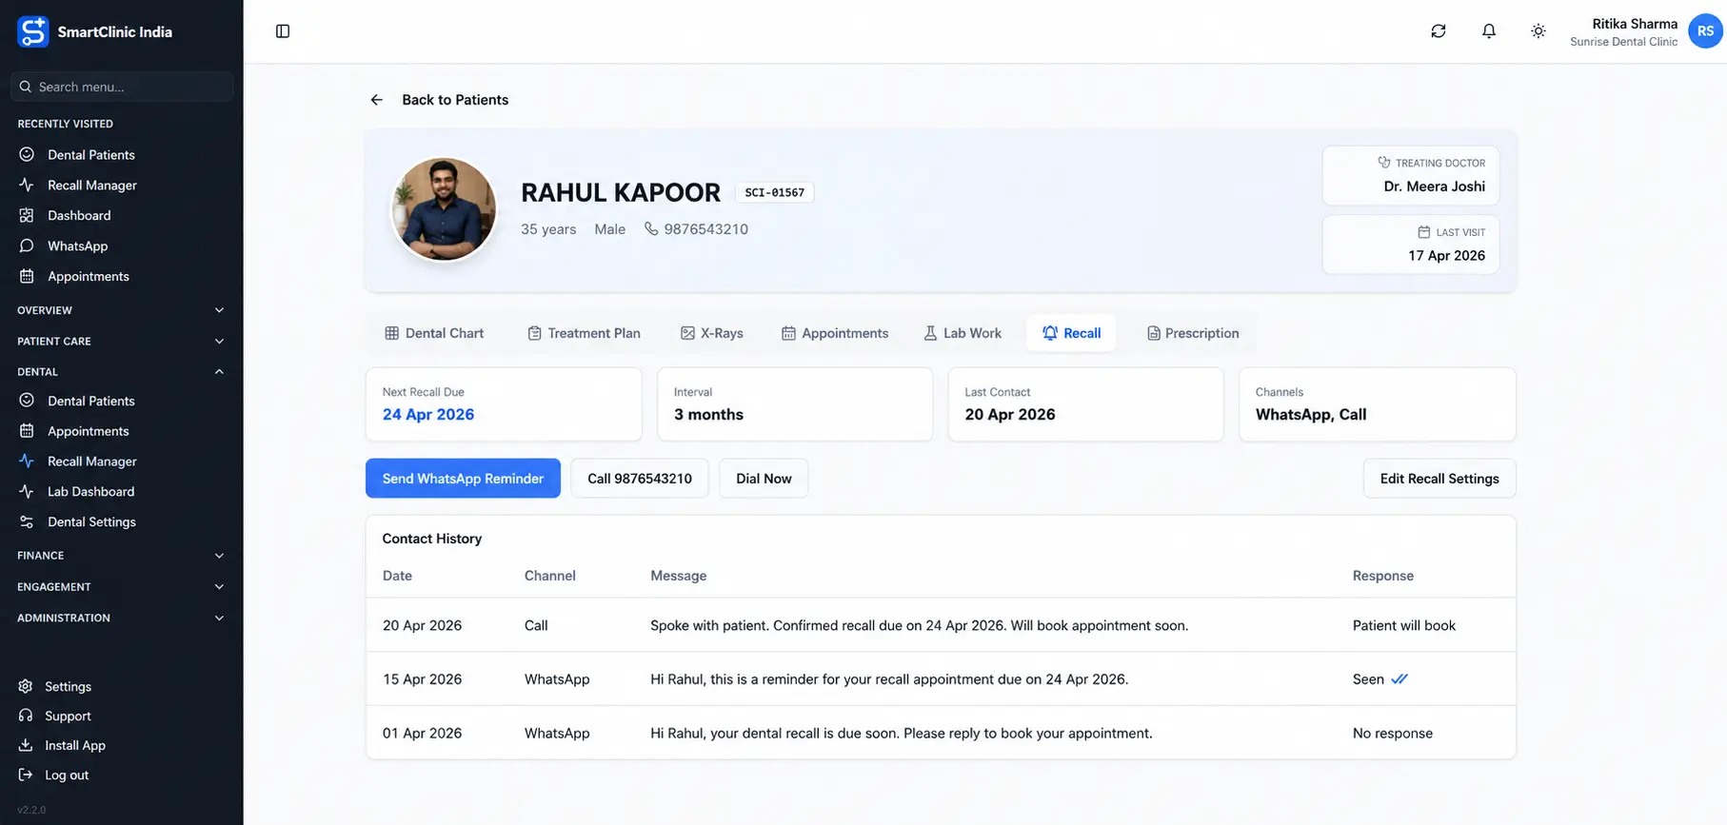This screenshot has width=1727, height=825.
Task: Click the back arrow icon
Action: pos(377,100)
